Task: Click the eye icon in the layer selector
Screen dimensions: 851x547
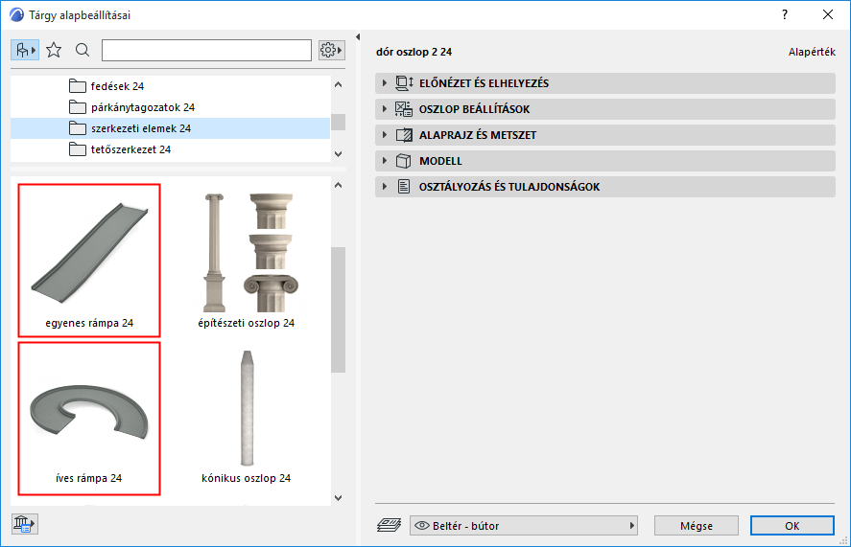Action: point(422,525)
